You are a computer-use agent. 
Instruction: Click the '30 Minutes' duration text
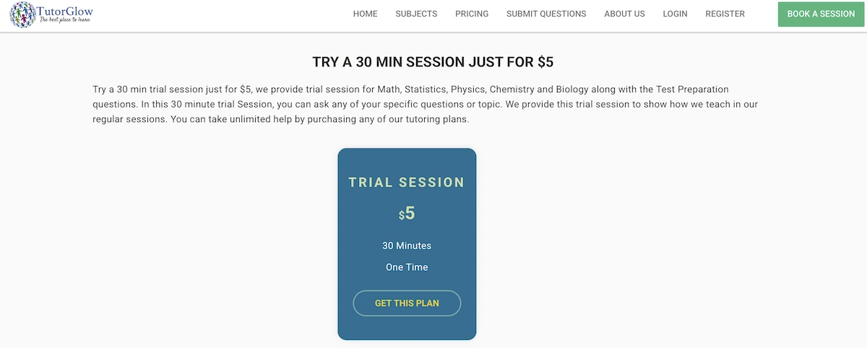click(x=407, y=245)
